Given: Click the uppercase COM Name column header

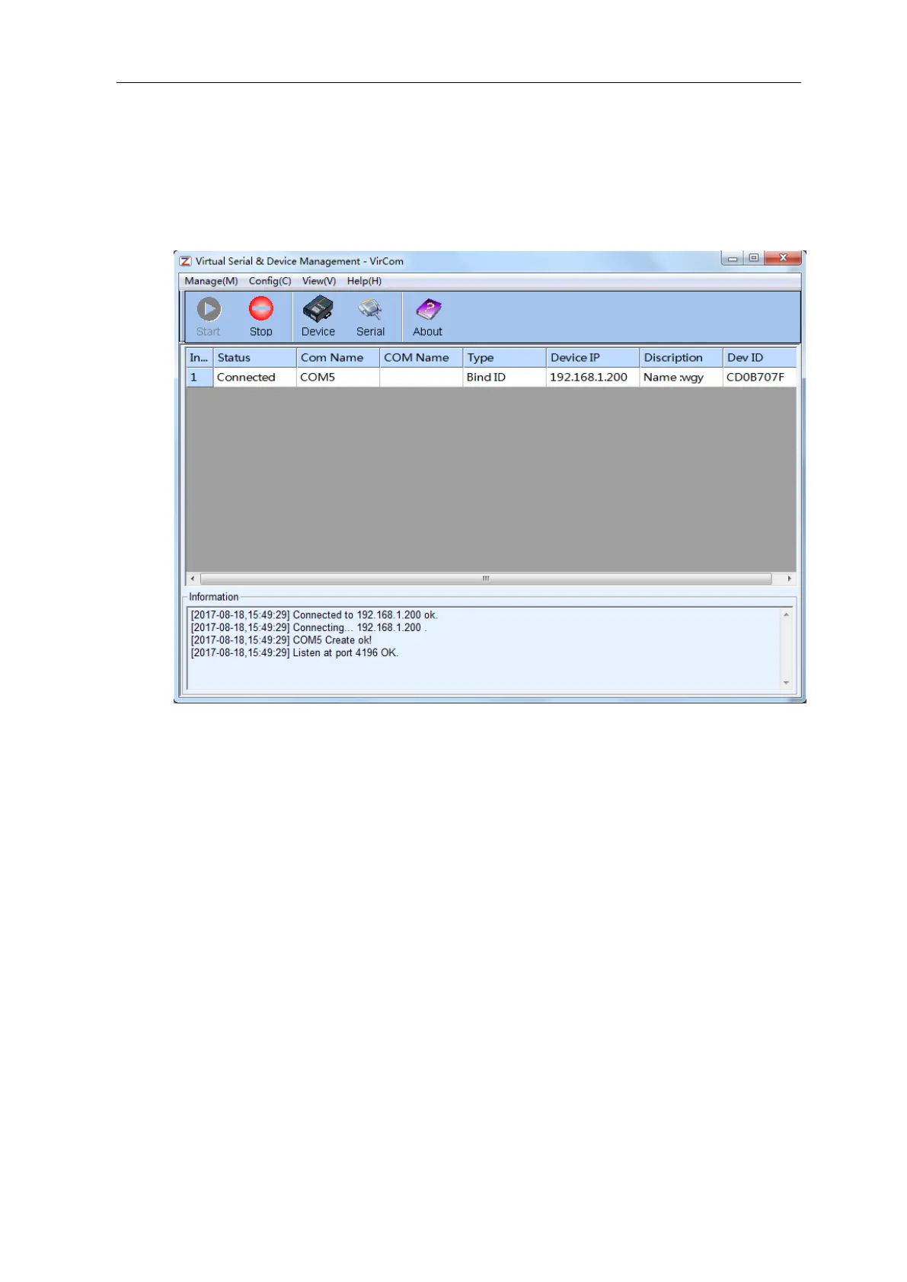Looking at the screenshot, I should pyautogui.click(x=420, y=357).
